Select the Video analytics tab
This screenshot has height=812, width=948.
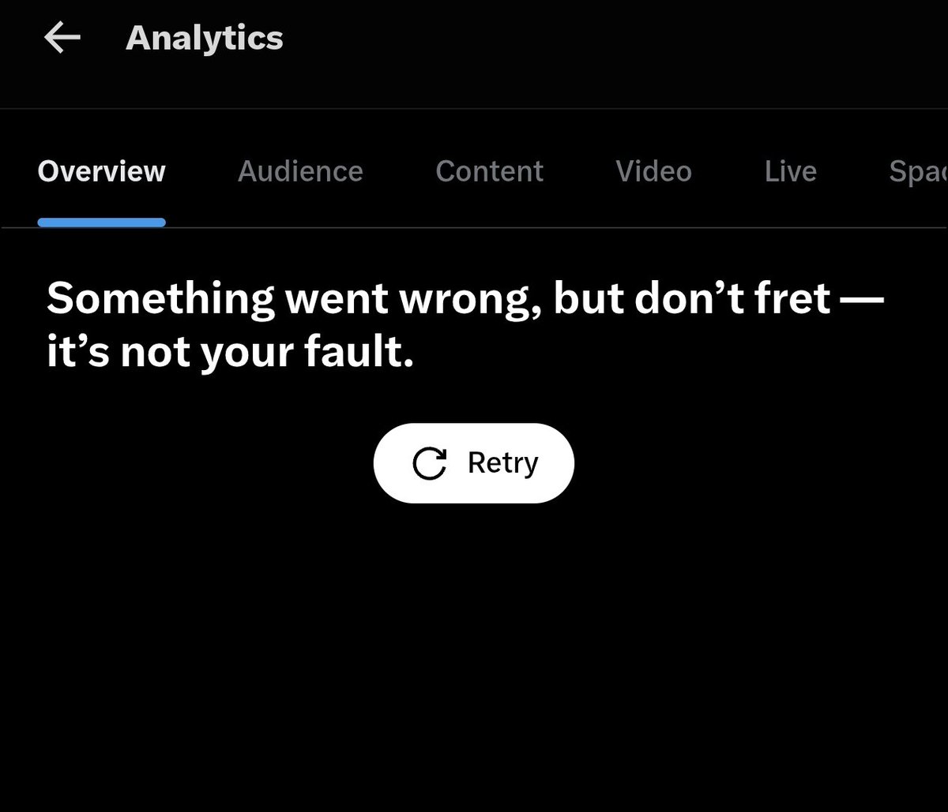point(653,171)
